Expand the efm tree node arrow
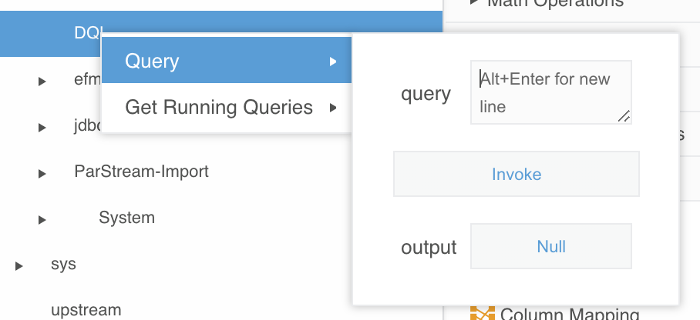The height and width of the screenshot is (320, 700). [42, 81]
